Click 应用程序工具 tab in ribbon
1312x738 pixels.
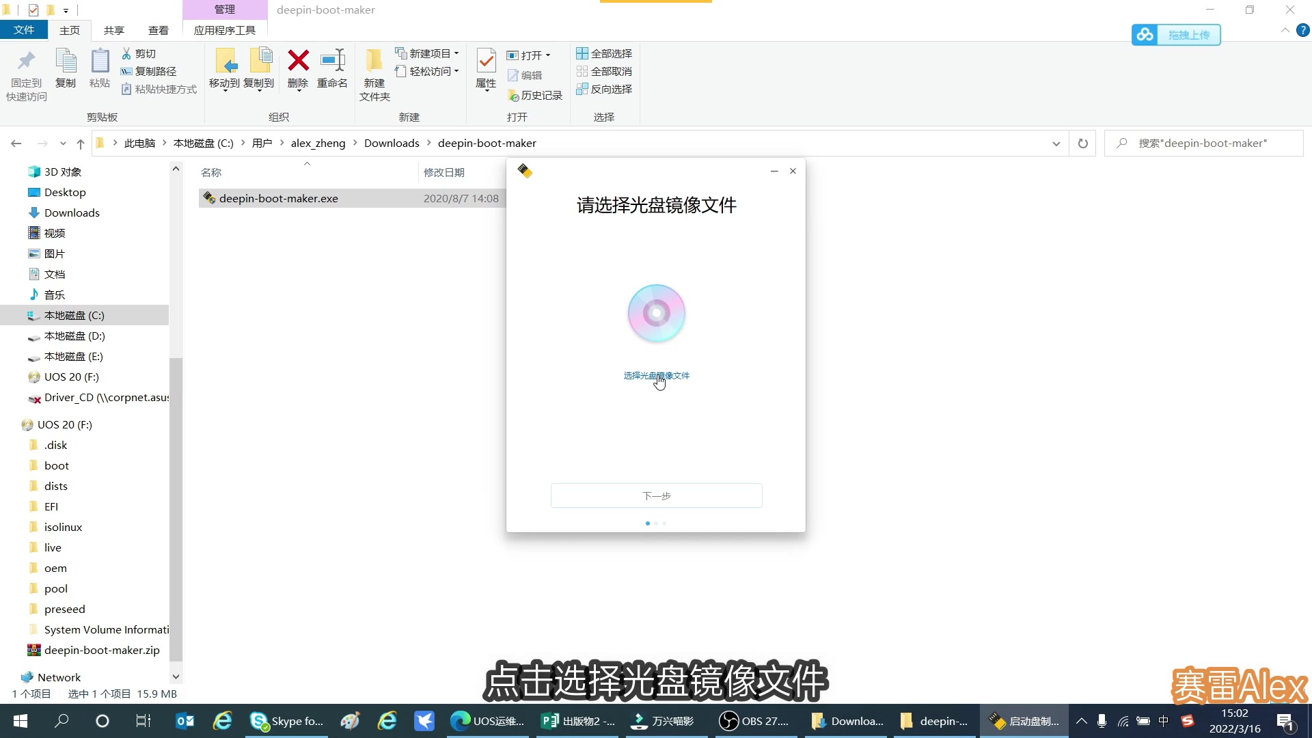224,30
